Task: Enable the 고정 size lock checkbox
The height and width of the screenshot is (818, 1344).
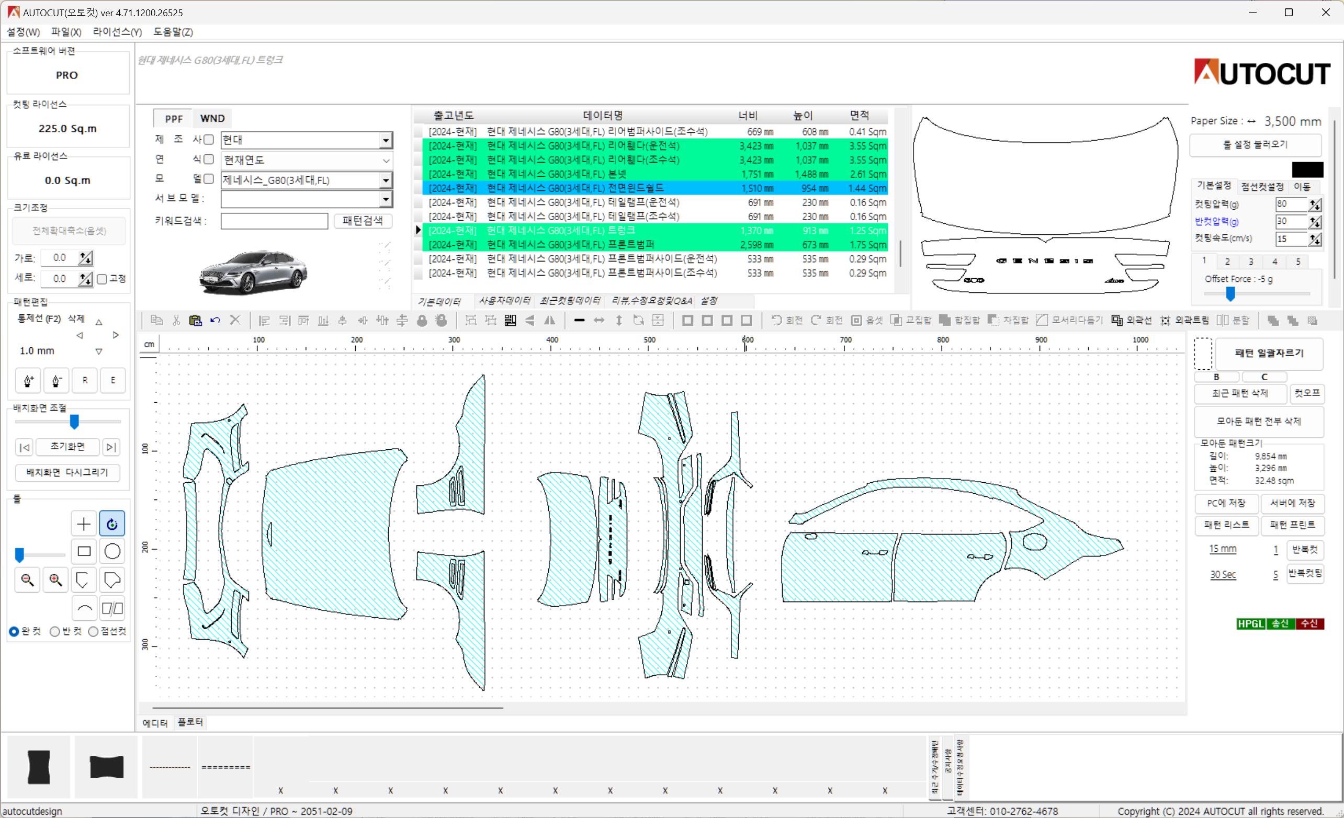Action: coord(102,279)
